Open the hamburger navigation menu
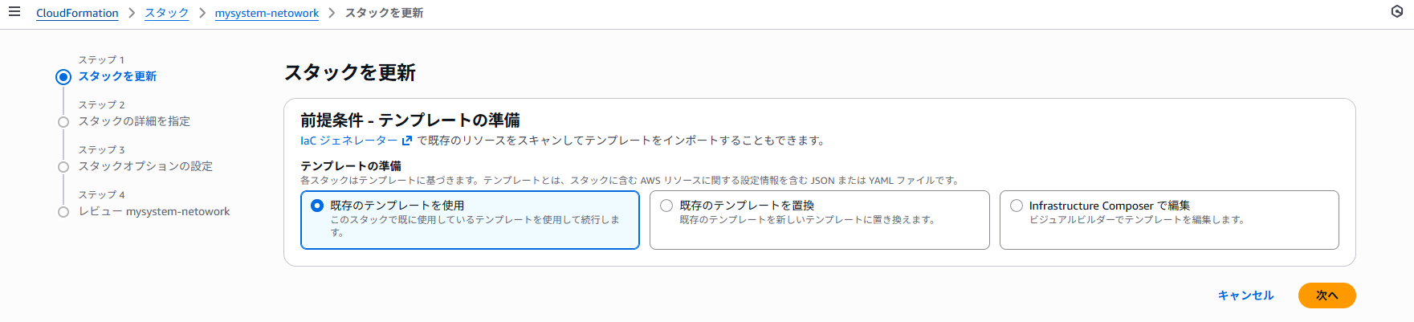The width and height of the screenshot is (1414, 322). (x=14, y=12)
